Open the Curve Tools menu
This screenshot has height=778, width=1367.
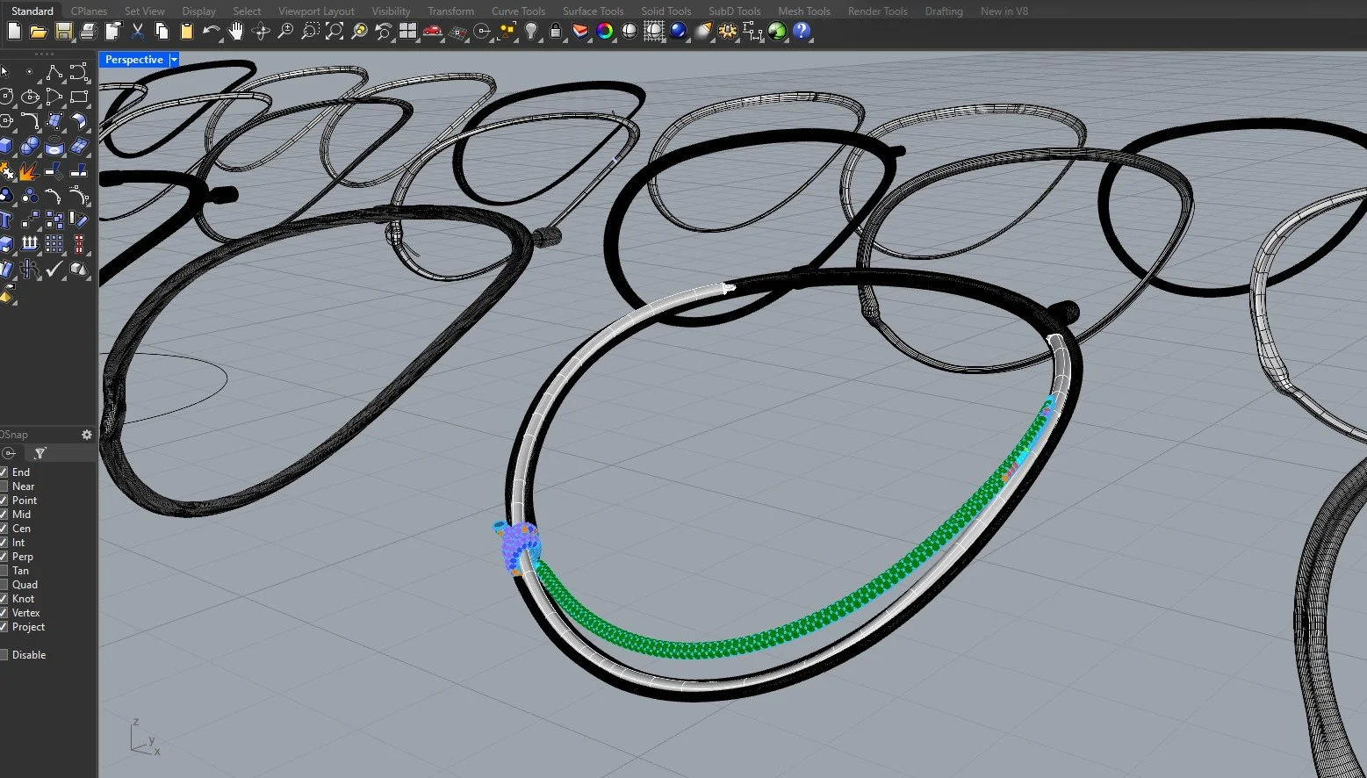coord(518,11)
